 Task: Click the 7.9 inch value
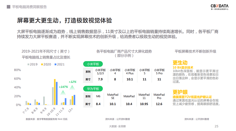[100, 79]
